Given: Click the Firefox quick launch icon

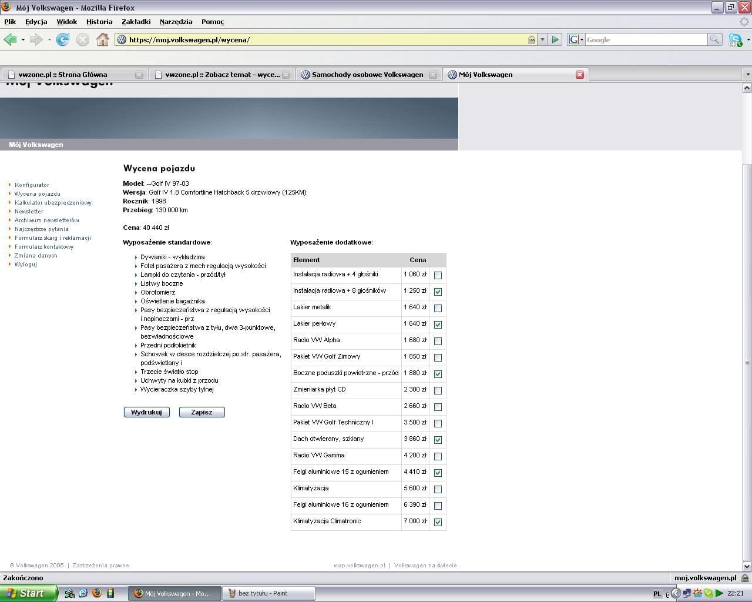Looking at the screenshot, I should pyautogui.click(x=97, y=593).
